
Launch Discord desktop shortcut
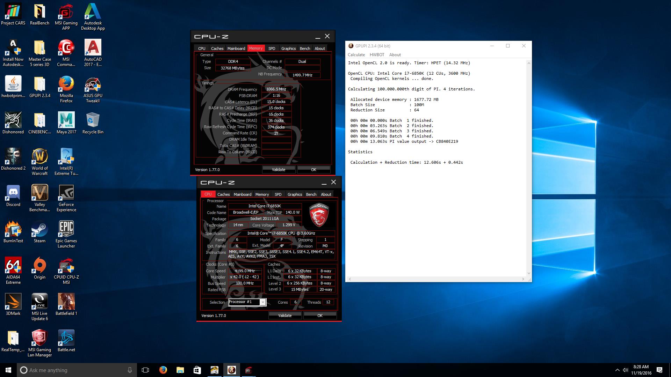pyautogui.click(x=13, y=196)
